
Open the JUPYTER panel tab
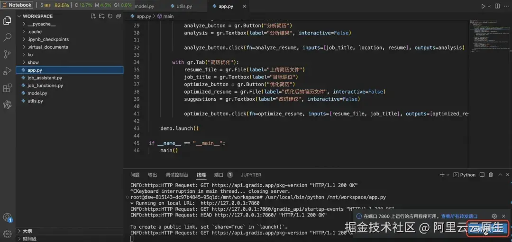tap(251, 175)
